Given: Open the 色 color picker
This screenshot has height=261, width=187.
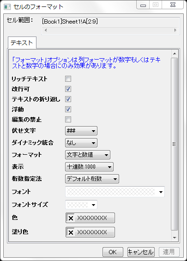Looking at the screenshot, I should pos(90,218).
